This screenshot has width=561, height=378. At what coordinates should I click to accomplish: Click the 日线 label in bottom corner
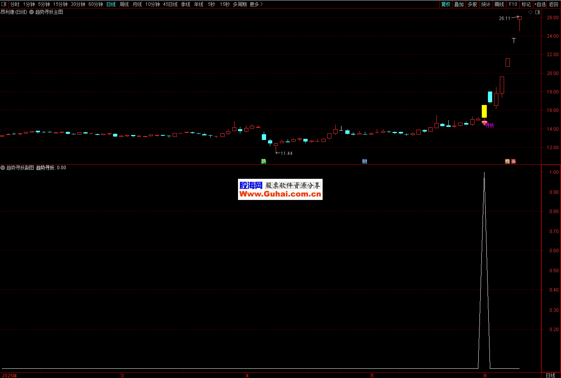point(551,375)
